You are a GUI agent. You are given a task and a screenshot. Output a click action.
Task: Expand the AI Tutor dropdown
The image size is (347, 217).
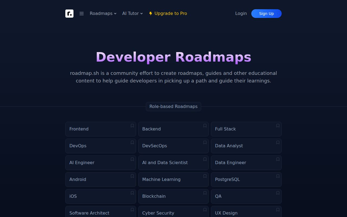tap(132, 13)
